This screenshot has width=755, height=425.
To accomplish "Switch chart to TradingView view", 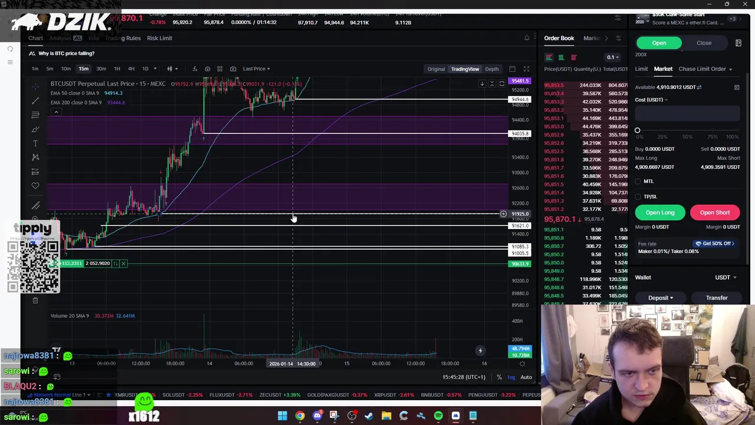I will tap(465, 68).
